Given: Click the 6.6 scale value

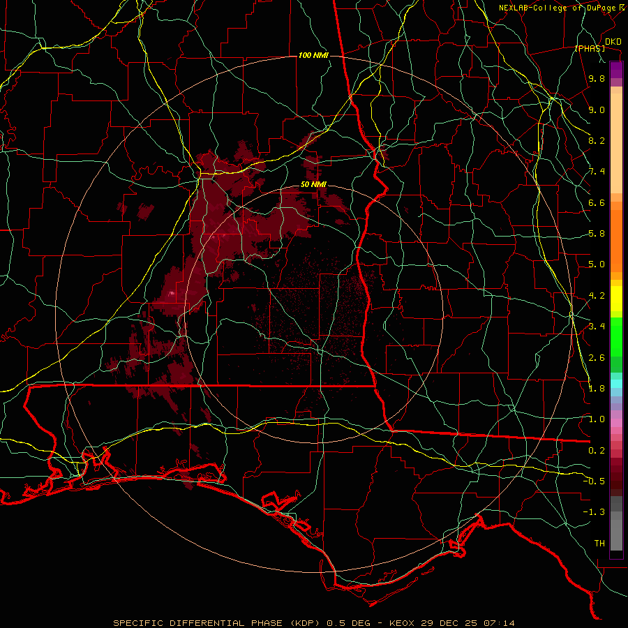Looking at the screenshot, I should [597, 203].
